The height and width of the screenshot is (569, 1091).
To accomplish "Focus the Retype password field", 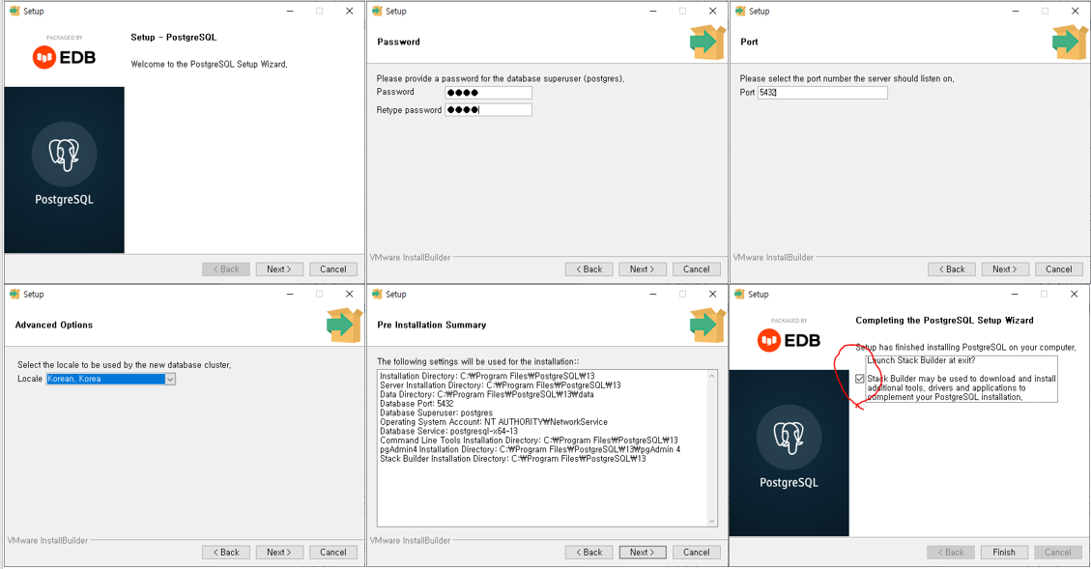I will 488,110.
